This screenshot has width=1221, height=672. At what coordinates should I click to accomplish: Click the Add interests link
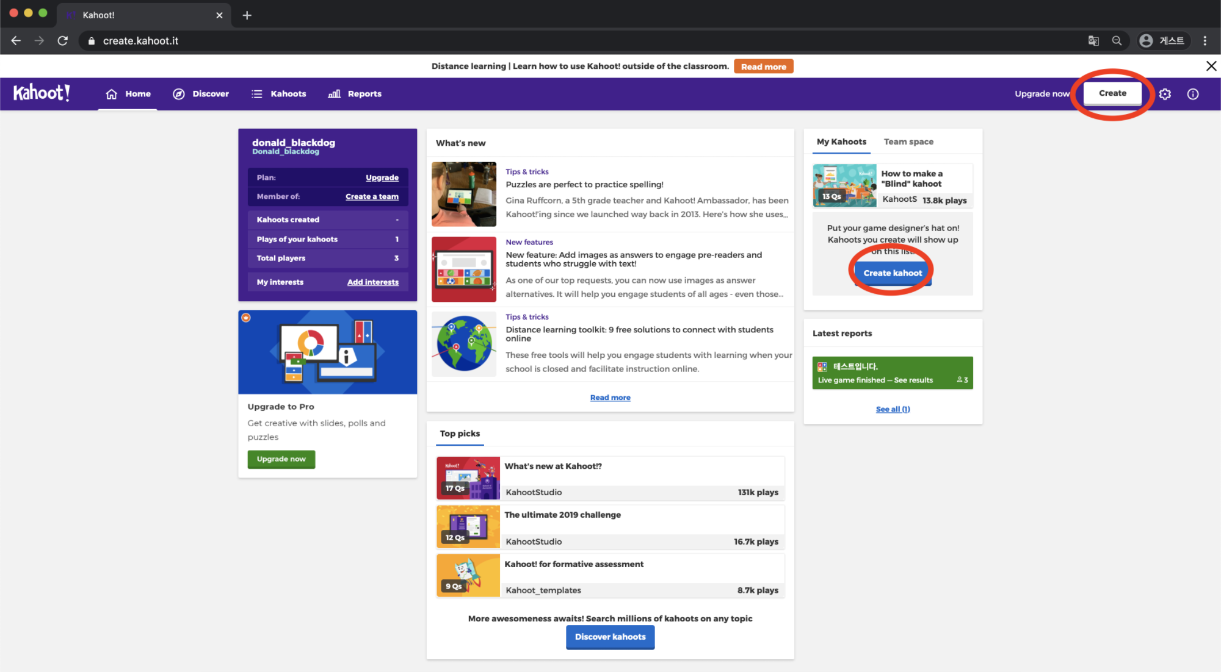372,282
